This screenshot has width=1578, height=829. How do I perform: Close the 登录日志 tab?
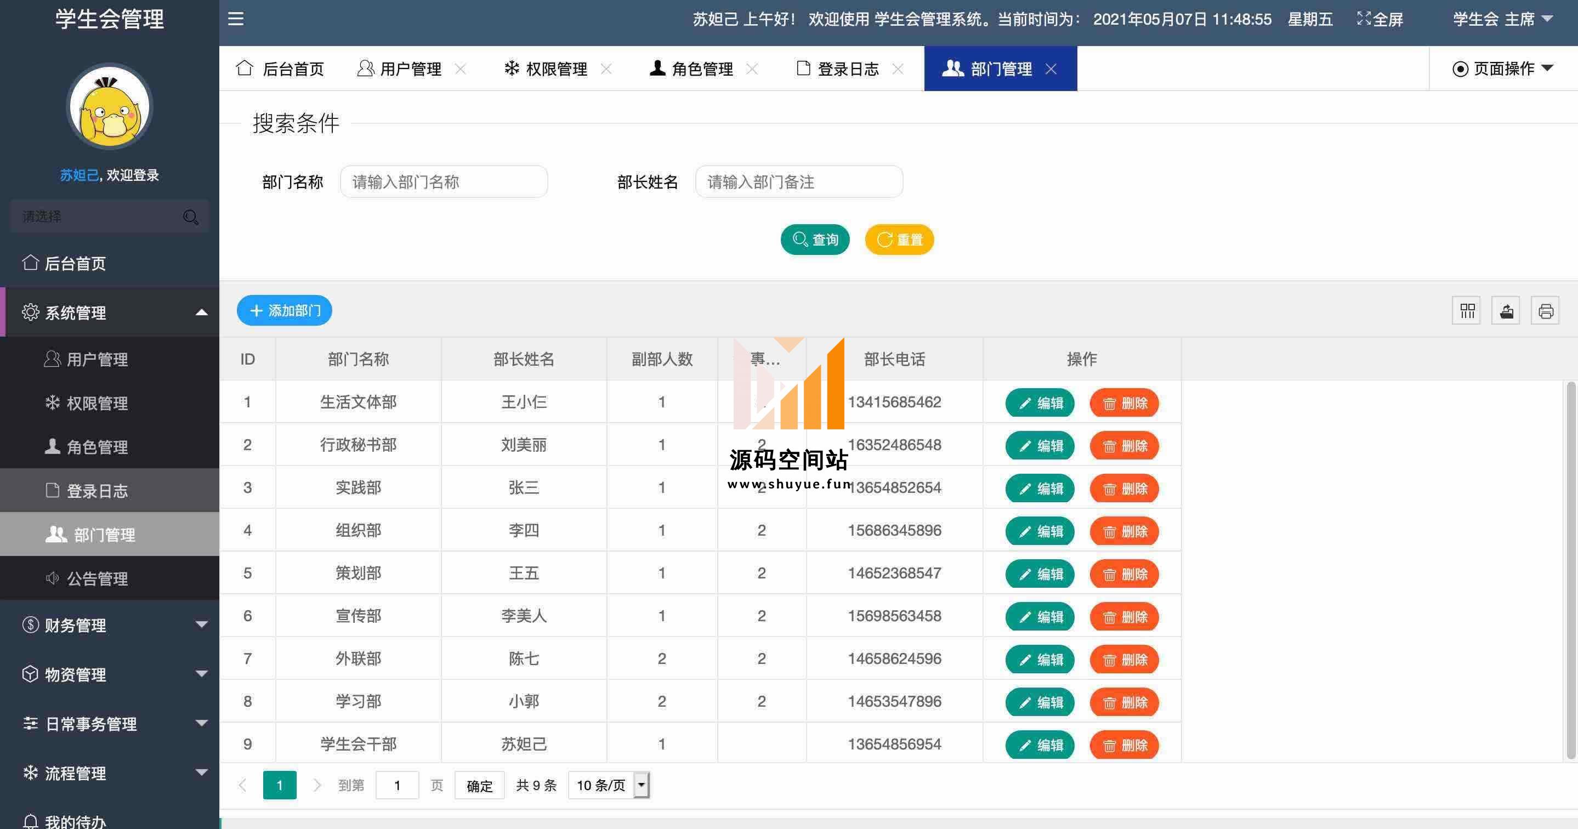(898, 69)
